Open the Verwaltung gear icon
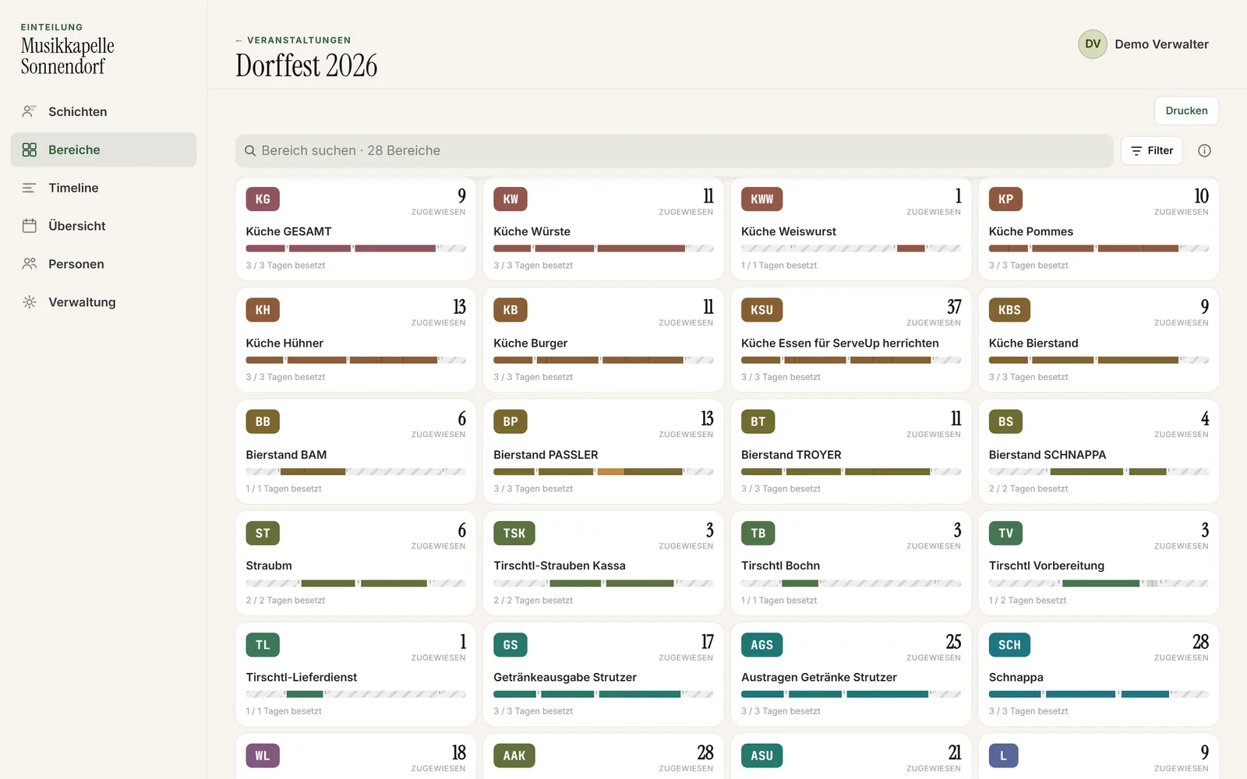 tap(30, 302)
